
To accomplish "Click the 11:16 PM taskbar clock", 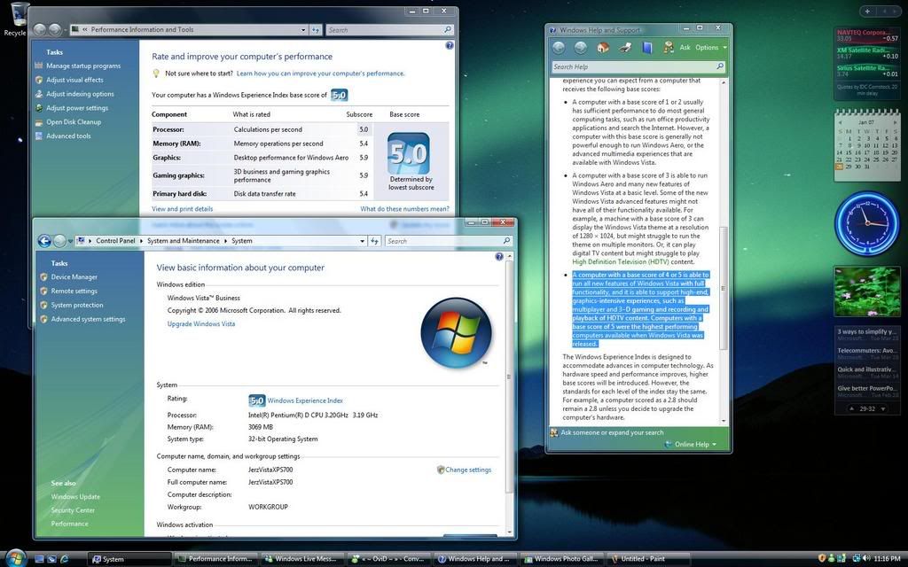I will click(x=887, y=559).
